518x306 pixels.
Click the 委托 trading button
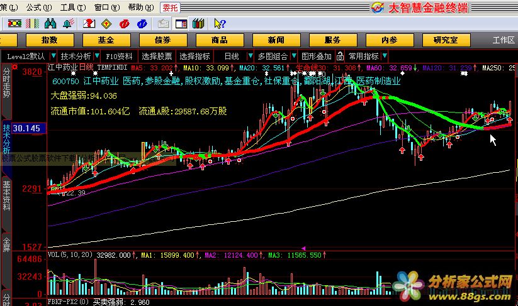pos(170,8)
